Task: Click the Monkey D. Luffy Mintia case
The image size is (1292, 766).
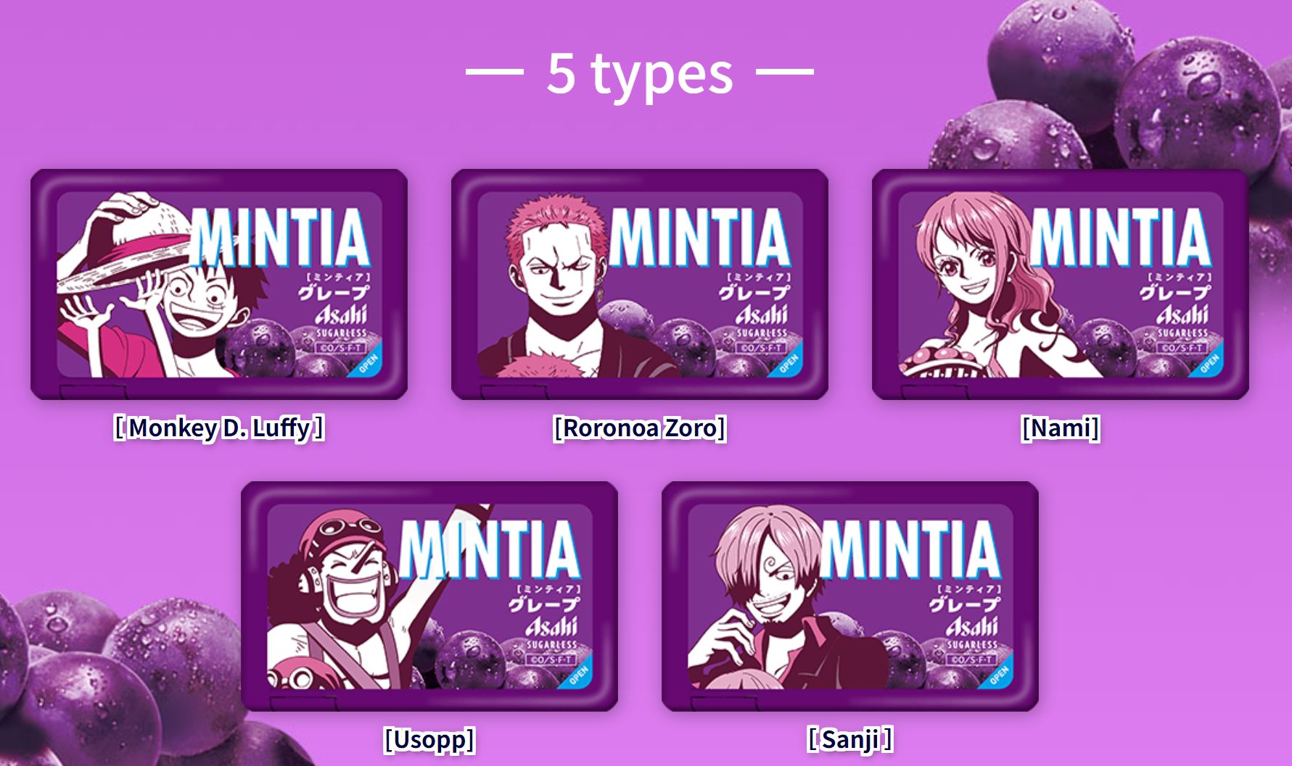Action: click(x=219, y=284)
